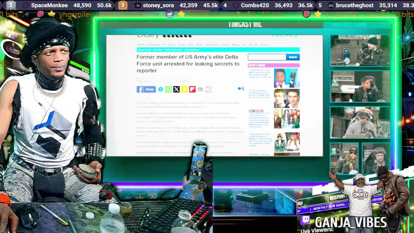
Task: Click the Delta Force article headline
Action: [x=188, y=64]
